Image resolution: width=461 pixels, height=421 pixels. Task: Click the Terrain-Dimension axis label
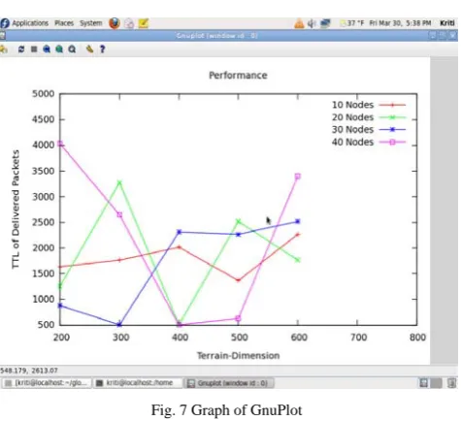[x=238, y=356]
